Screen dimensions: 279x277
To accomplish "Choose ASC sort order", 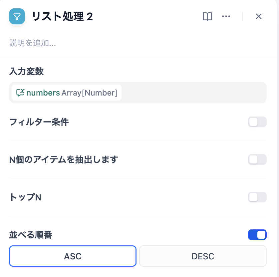I will click(73, 256).
